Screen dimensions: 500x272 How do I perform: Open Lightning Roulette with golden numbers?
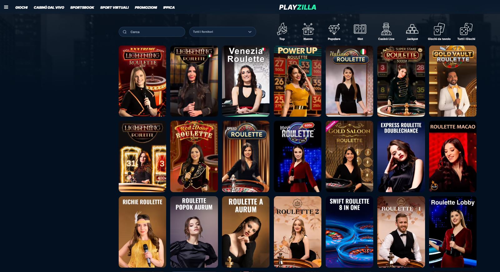tap(142, 157)
